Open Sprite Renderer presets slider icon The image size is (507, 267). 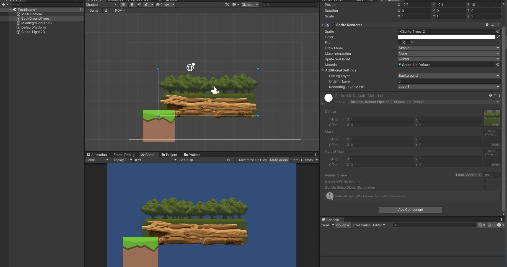tap(493, 25)
